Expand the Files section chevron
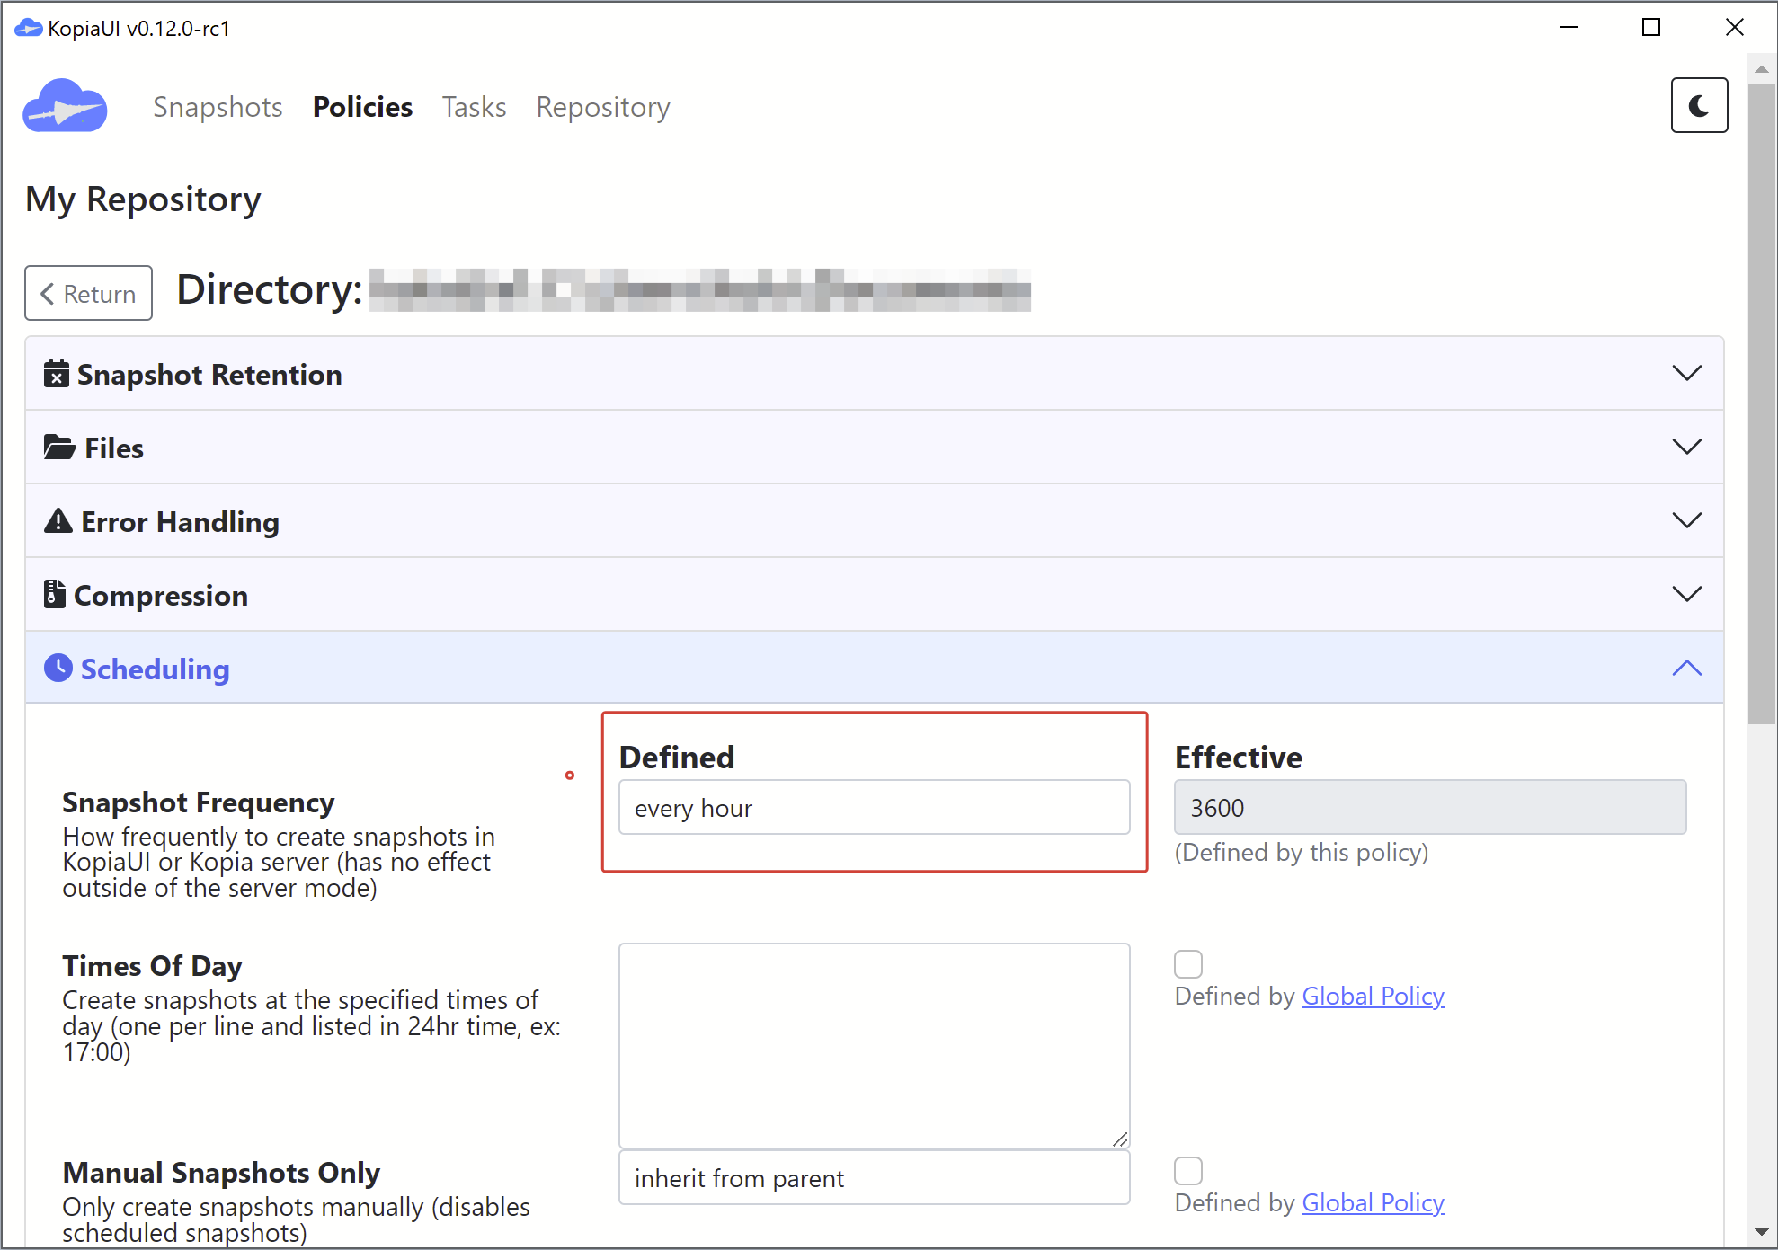 point(1685,447)
